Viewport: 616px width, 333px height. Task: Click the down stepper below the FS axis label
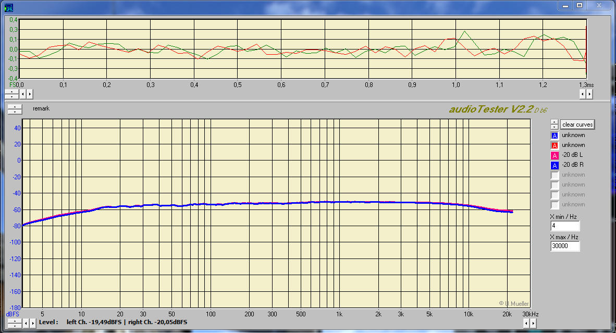click(11, 96)
